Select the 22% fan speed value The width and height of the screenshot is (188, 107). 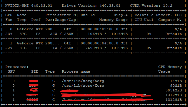[x=9, y=48]
